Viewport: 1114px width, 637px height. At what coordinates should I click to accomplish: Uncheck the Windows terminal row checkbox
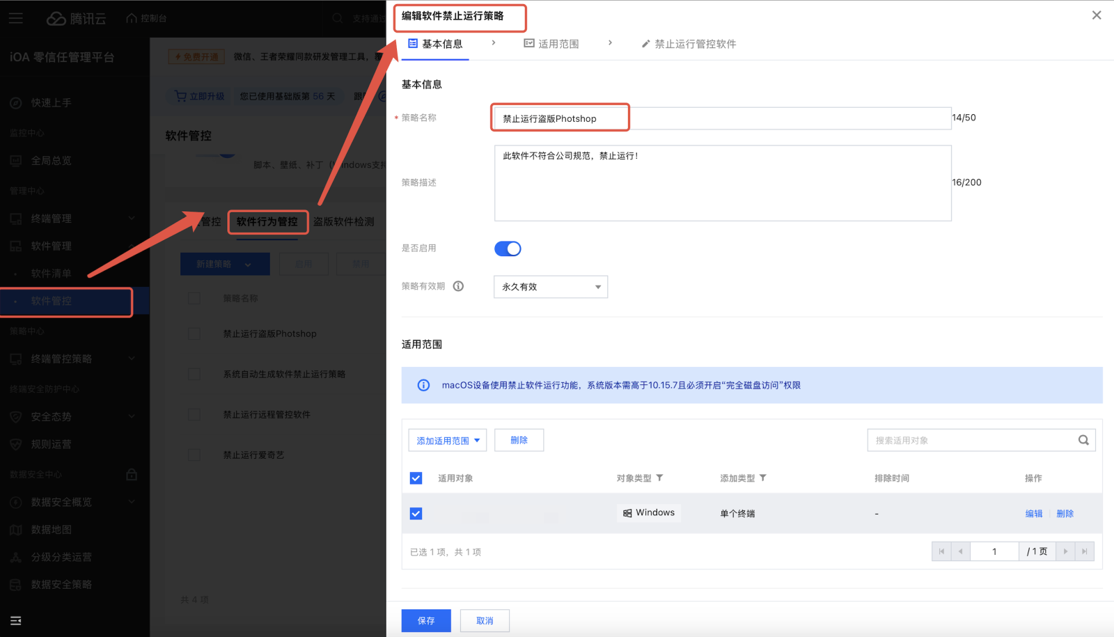point(416,514)
